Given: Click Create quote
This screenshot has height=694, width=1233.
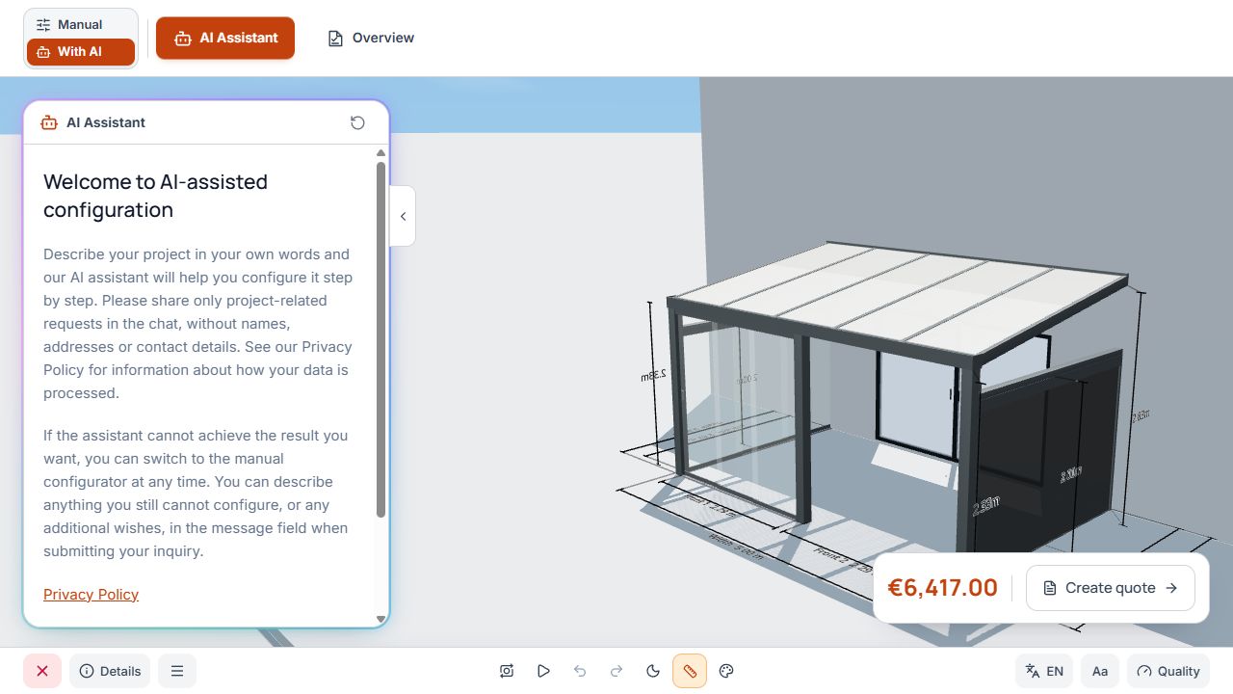Looking at the screenshot, I should tap(1110, 588).
